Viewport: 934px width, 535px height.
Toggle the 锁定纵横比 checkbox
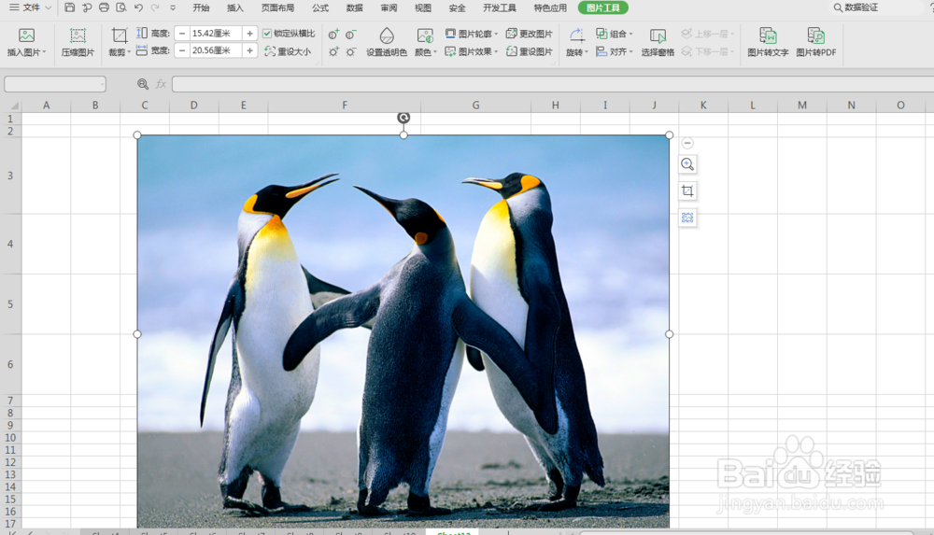click(x=267, y=34)
